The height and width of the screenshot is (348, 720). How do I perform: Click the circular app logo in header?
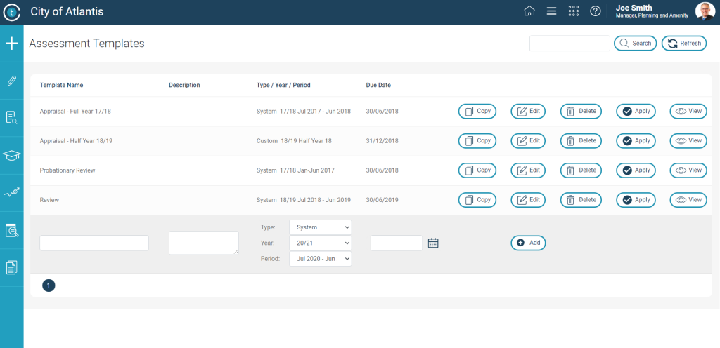tap(11, 13)
